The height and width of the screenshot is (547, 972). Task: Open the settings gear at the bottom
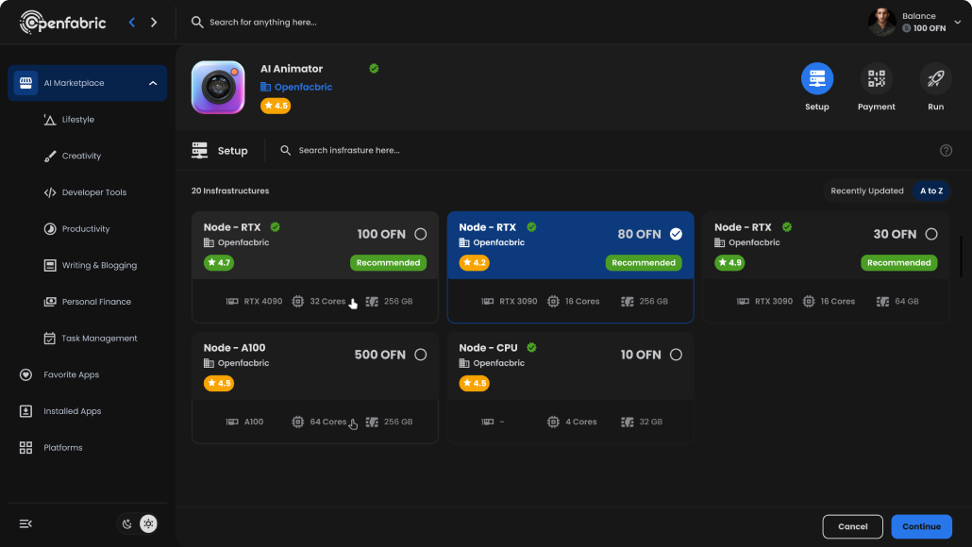pos(148,523)
